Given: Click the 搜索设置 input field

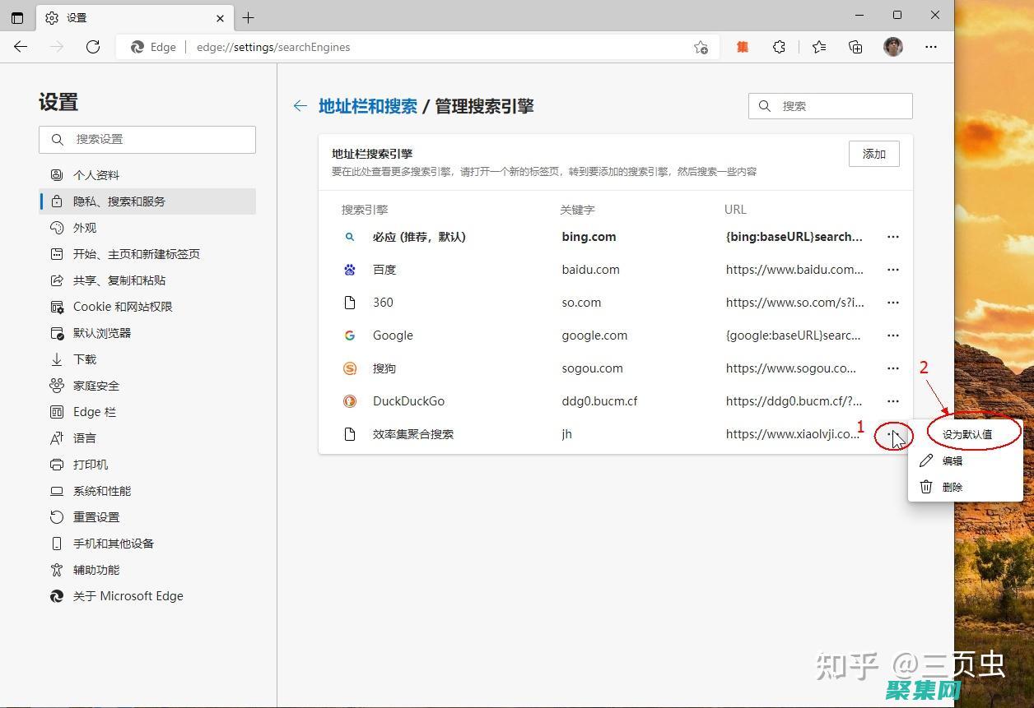Looking at the screenshot, I should [156, 140].
